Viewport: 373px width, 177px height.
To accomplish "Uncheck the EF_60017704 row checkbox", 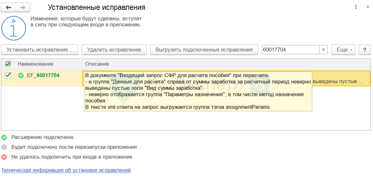I will coord(8,76).
